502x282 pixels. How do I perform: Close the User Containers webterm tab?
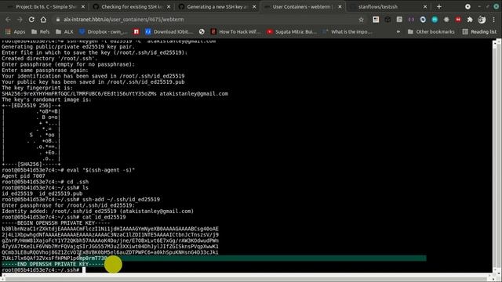point(340,7)
